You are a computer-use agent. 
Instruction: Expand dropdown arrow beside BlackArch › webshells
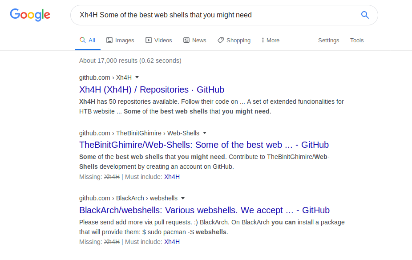(183, 198)
